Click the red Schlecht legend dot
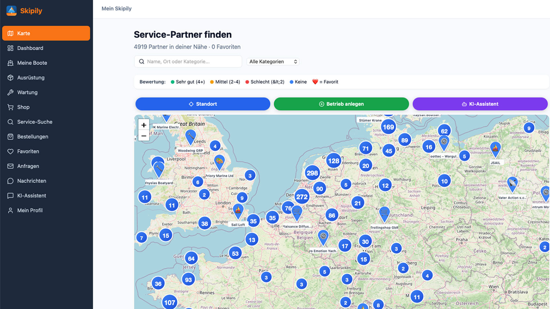The width and height of the screenshot is (550, 309). (247, 82)
